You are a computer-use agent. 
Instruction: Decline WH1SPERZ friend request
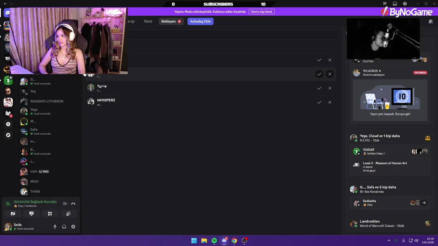(330, 102)
